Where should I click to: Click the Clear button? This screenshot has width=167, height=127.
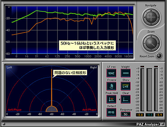click(x=126, y=99)
